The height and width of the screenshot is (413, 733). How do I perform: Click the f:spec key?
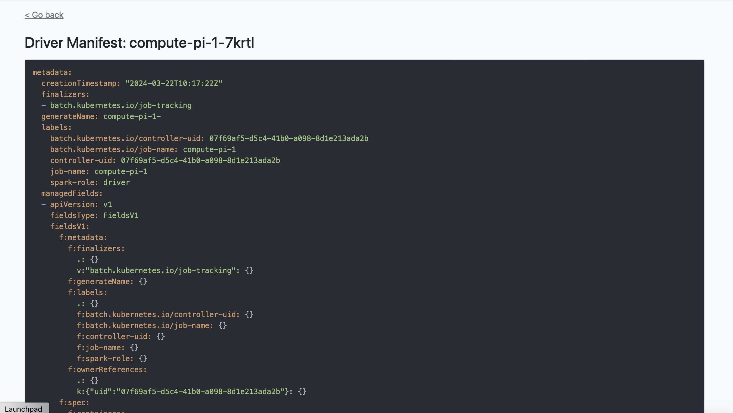(74, 403)
